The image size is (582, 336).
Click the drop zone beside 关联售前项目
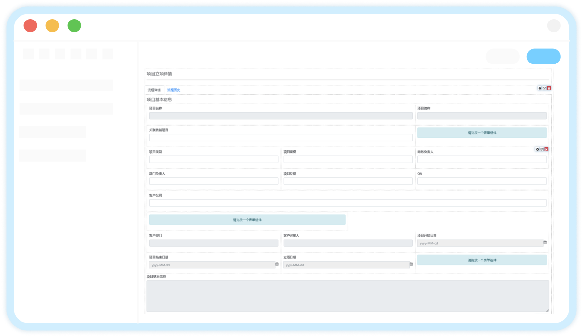[x=482, y=133]
